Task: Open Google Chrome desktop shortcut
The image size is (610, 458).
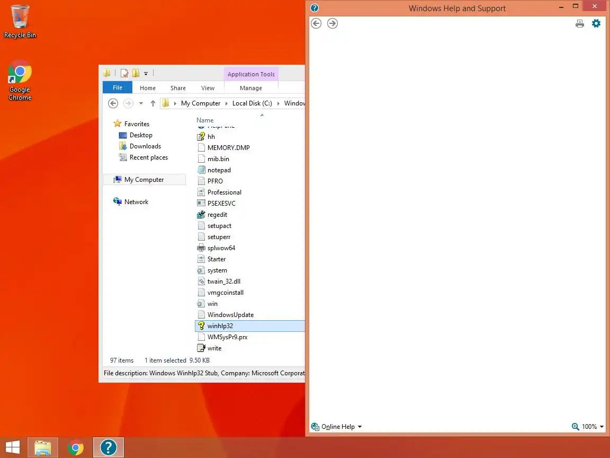Action: click(20, 80)
